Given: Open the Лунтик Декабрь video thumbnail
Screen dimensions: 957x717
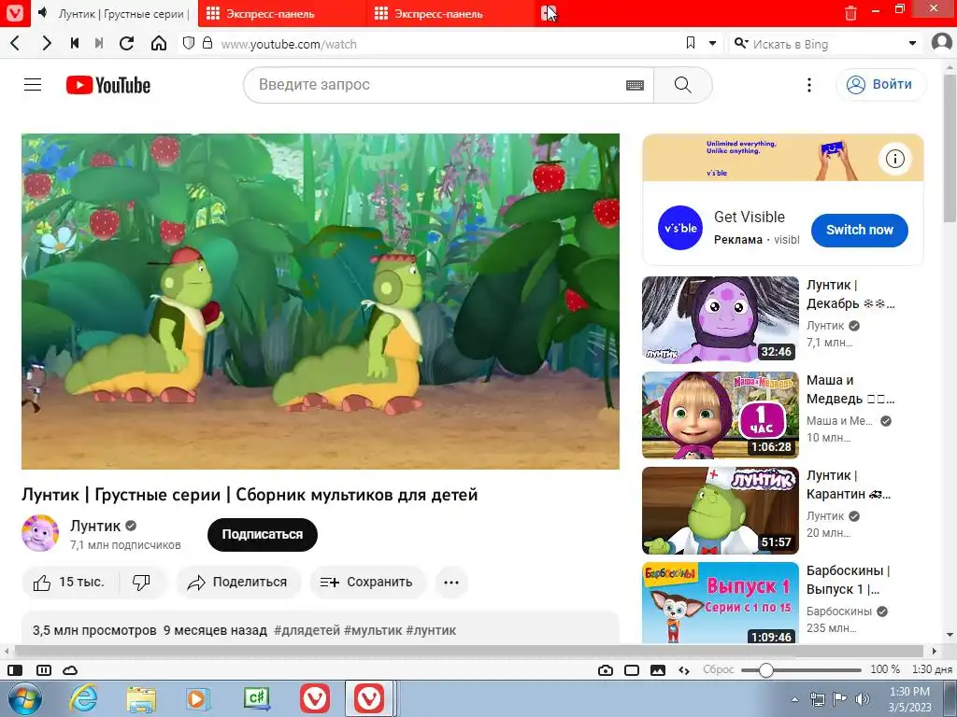Looking at the screenshot, I should click(721, 320).
